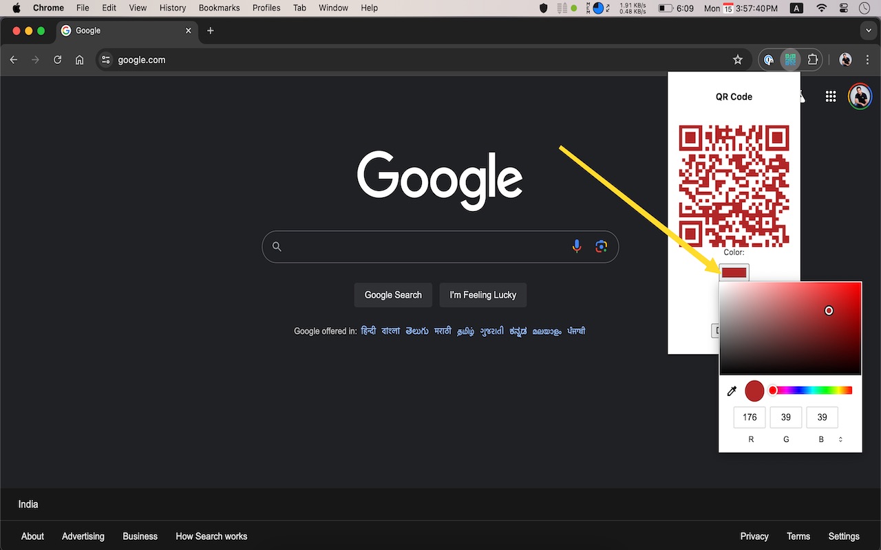Open the Bookmarks menu

219,8
